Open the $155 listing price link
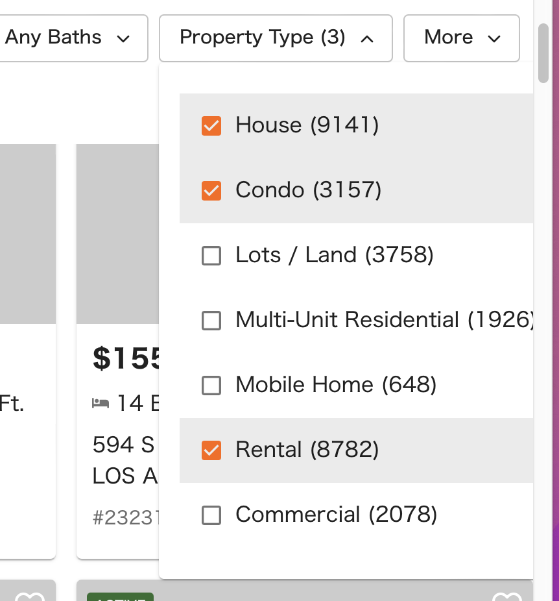 click(x=126, y=358)
